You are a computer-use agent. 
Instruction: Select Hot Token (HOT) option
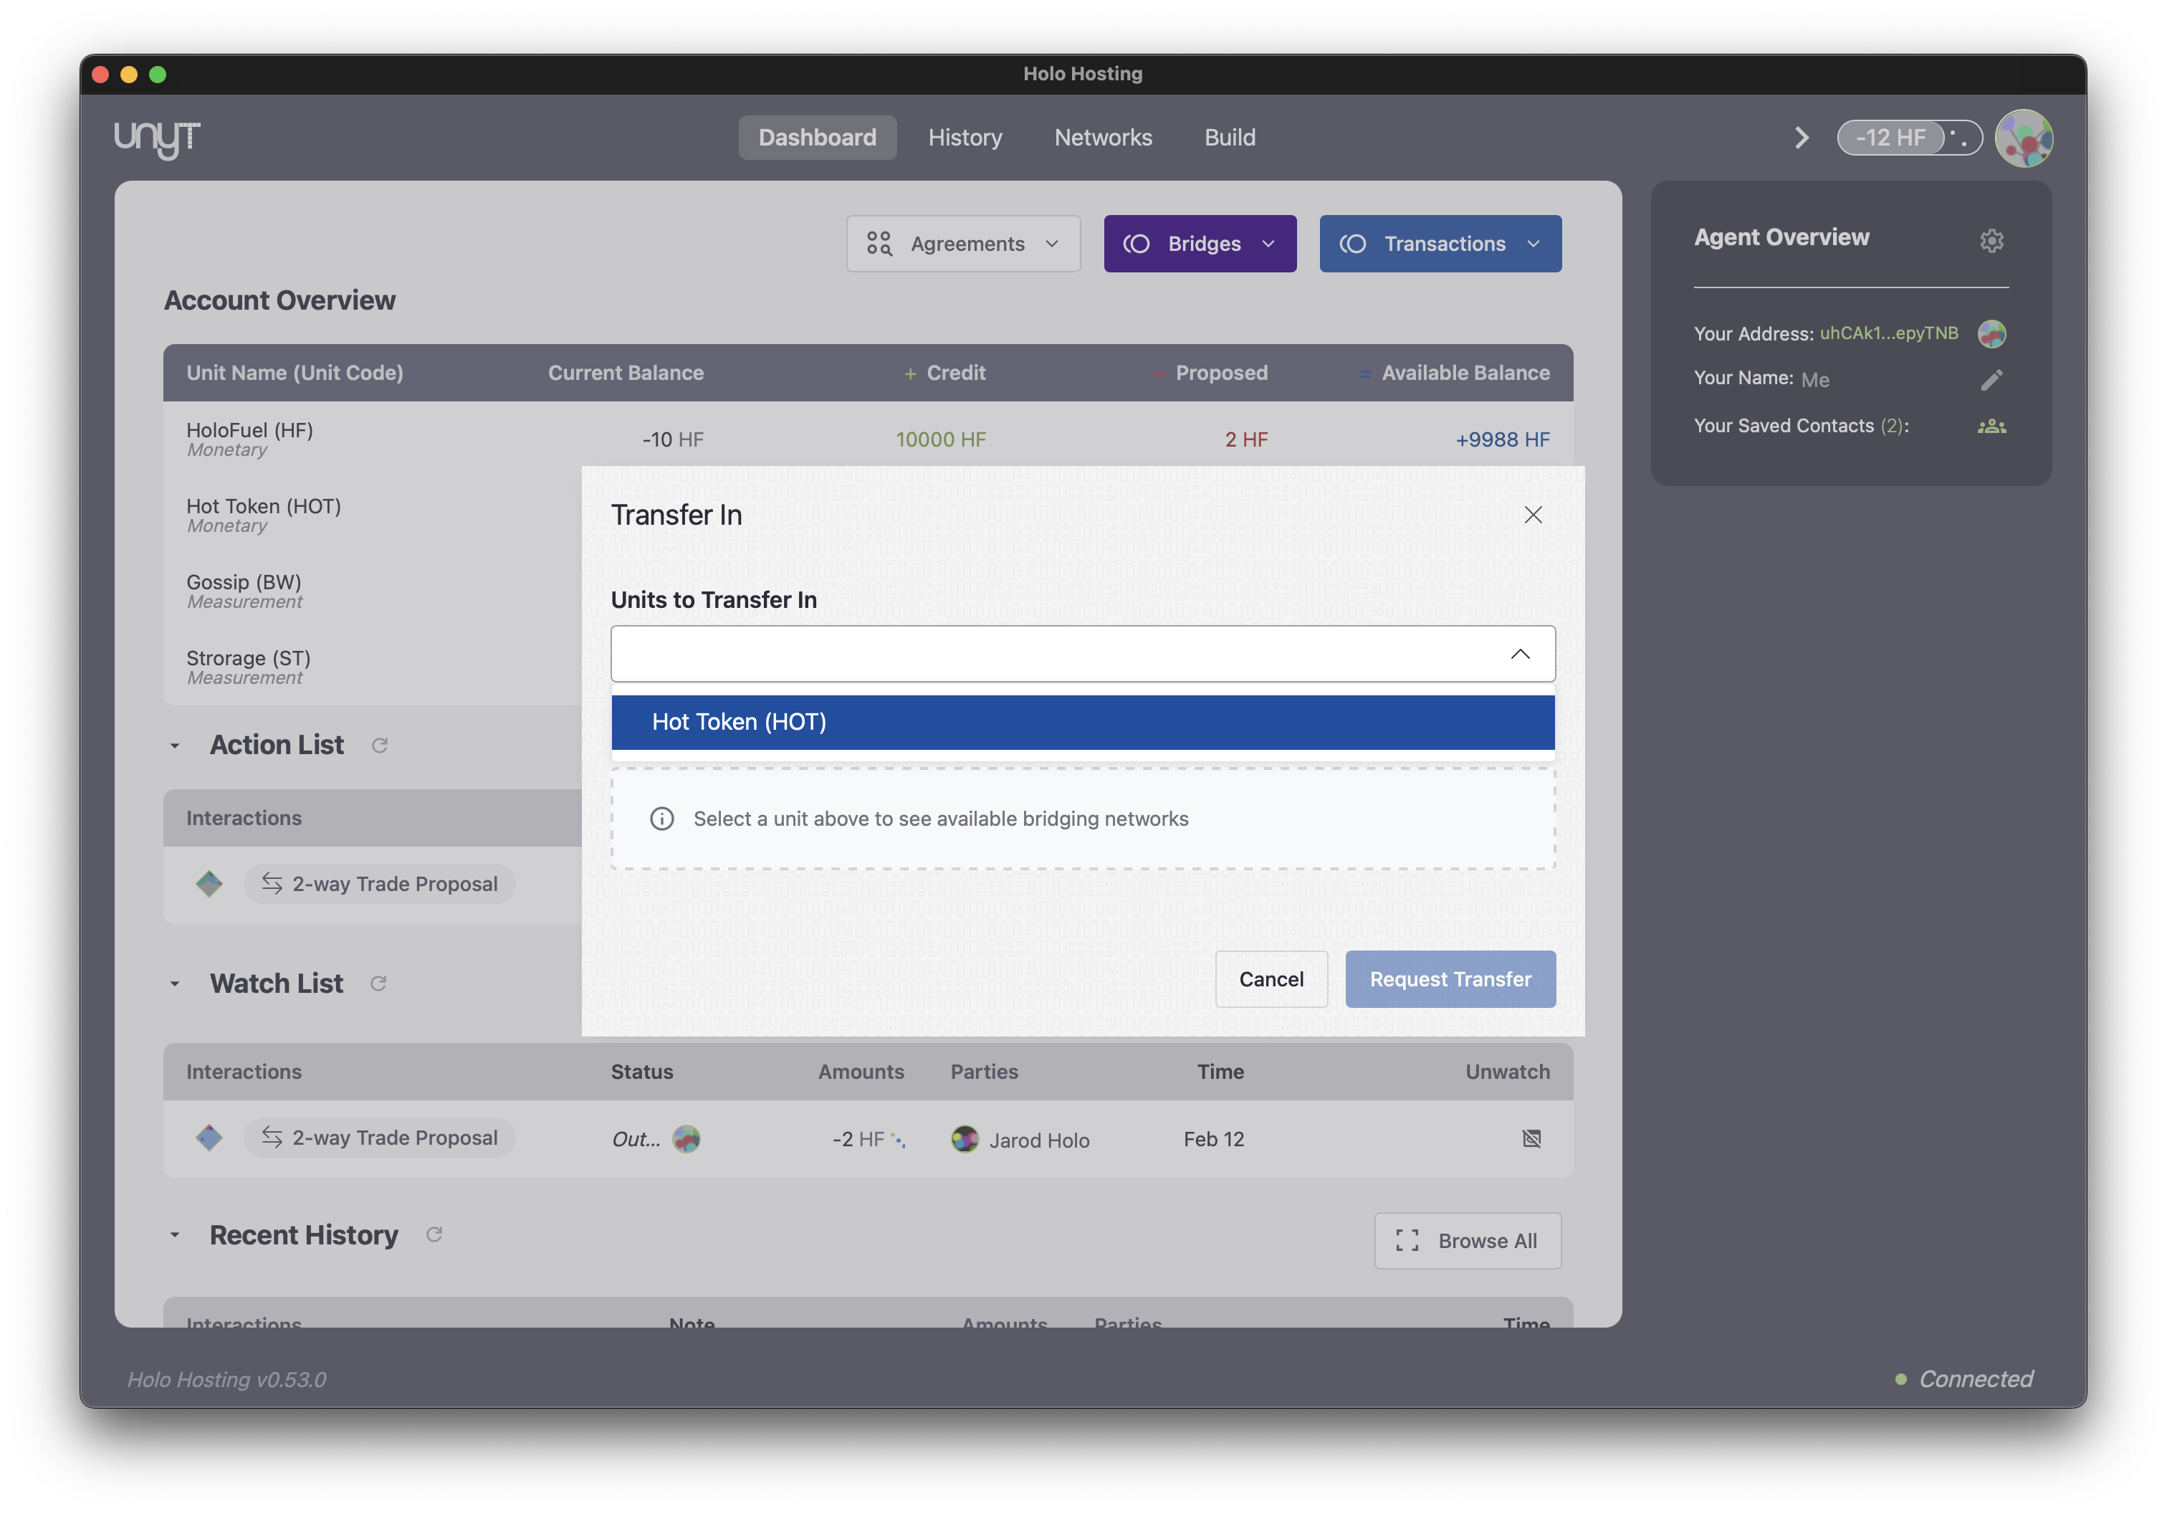pyautogui.click(x=1083, y=722)
